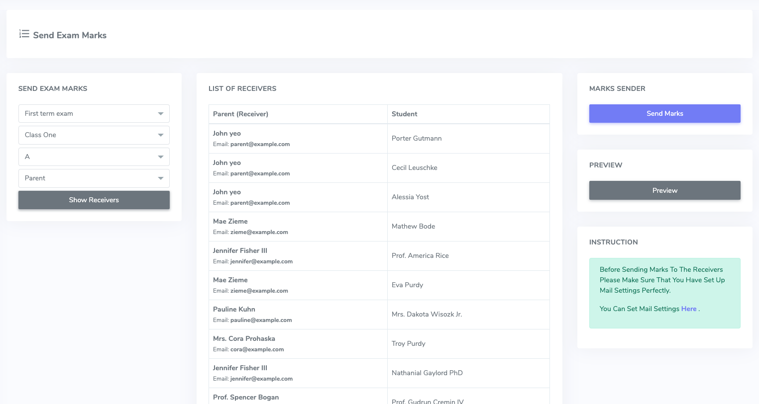Open the section A dropdown
The width and height of the screenshot is (759, 404).
pyautogui.click(x=94, y=157)
